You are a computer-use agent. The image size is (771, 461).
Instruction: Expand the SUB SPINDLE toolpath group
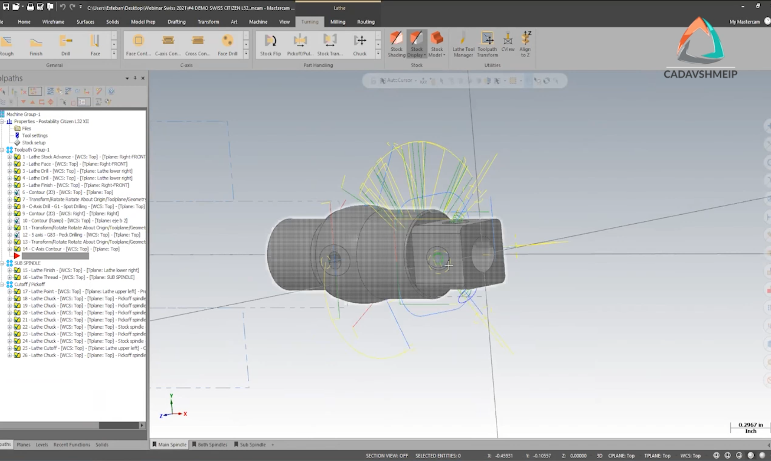pos(3,263)
